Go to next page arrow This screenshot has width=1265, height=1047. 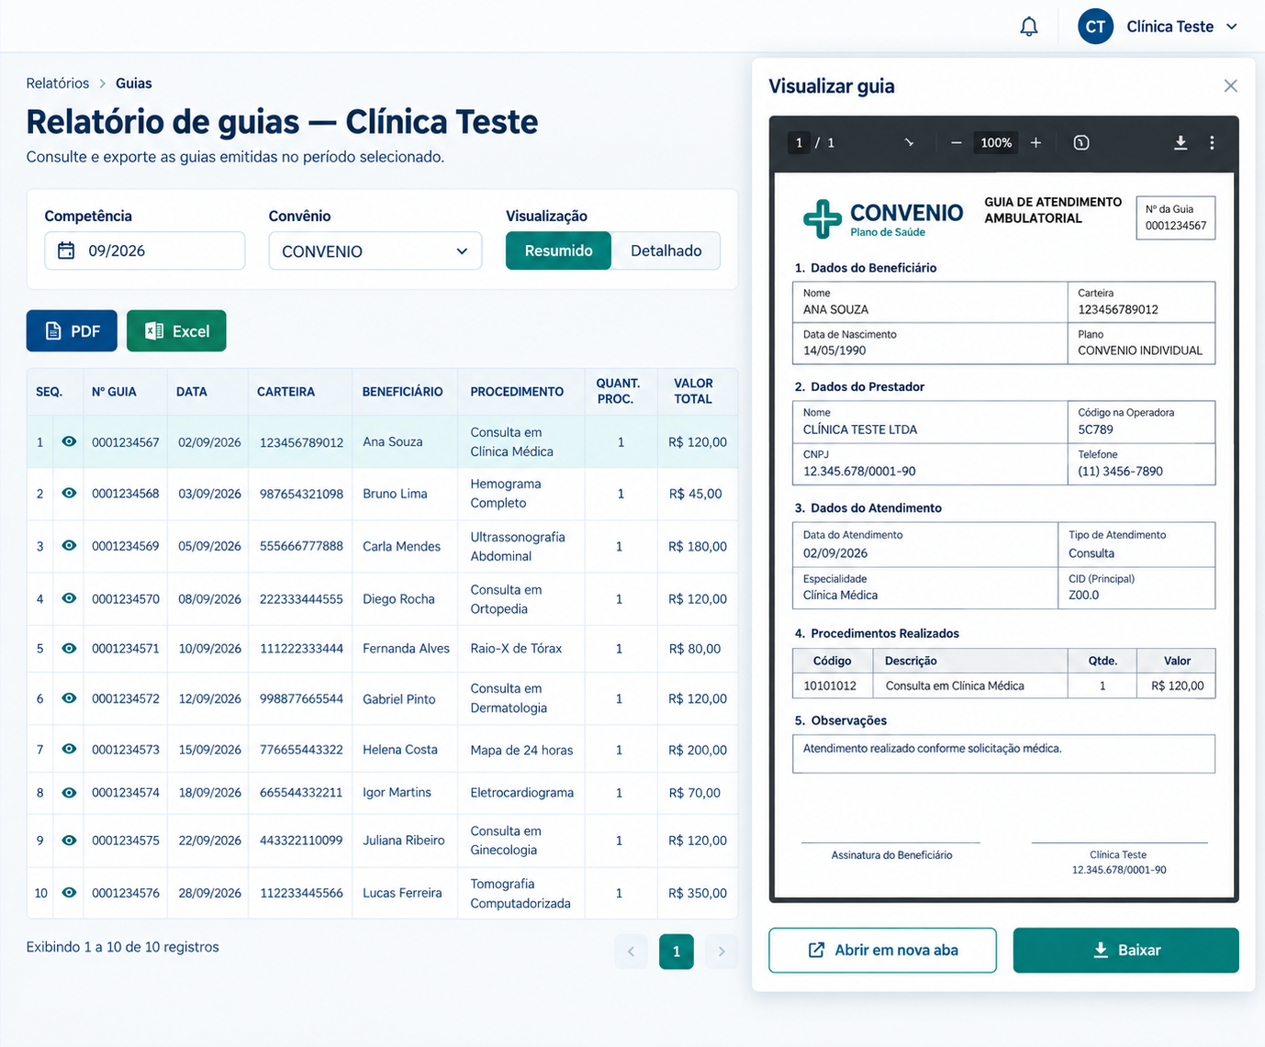722,952
